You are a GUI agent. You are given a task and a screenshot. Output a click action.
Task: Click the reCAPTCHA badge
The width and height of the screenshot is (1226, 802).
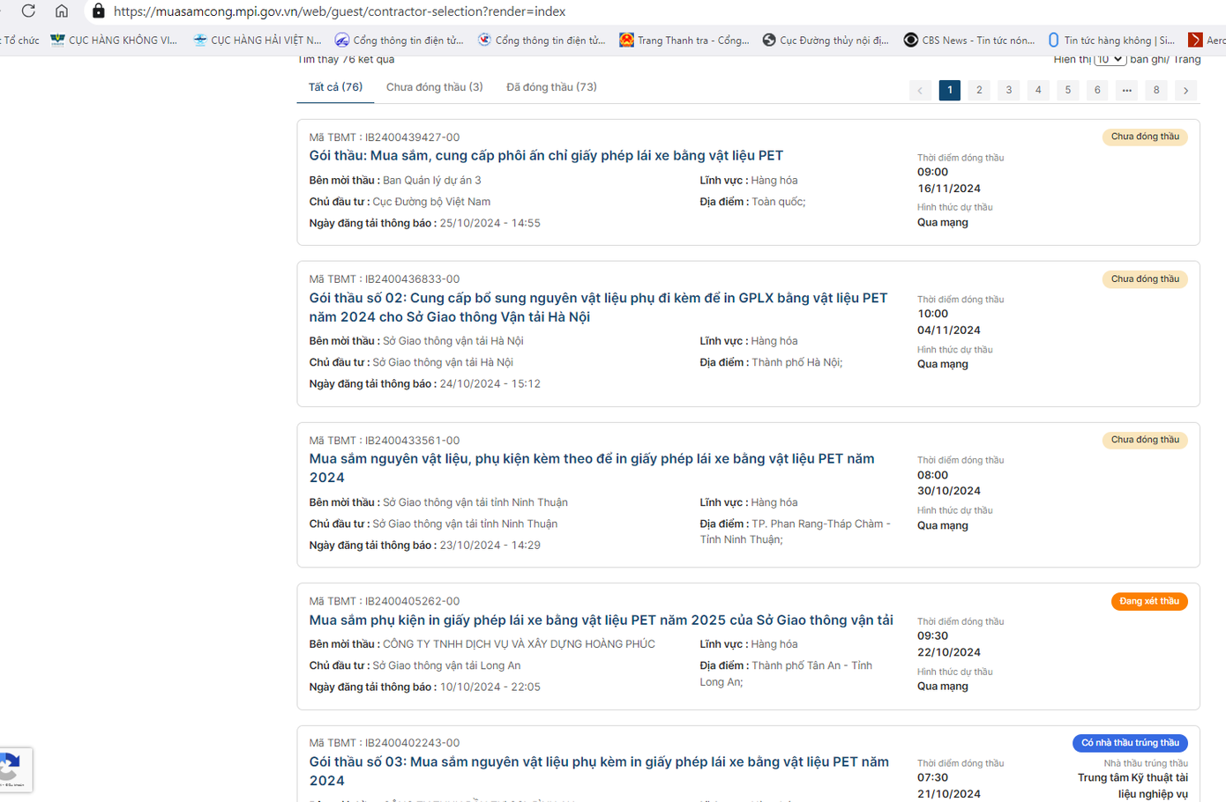click(x=12, y=769)
